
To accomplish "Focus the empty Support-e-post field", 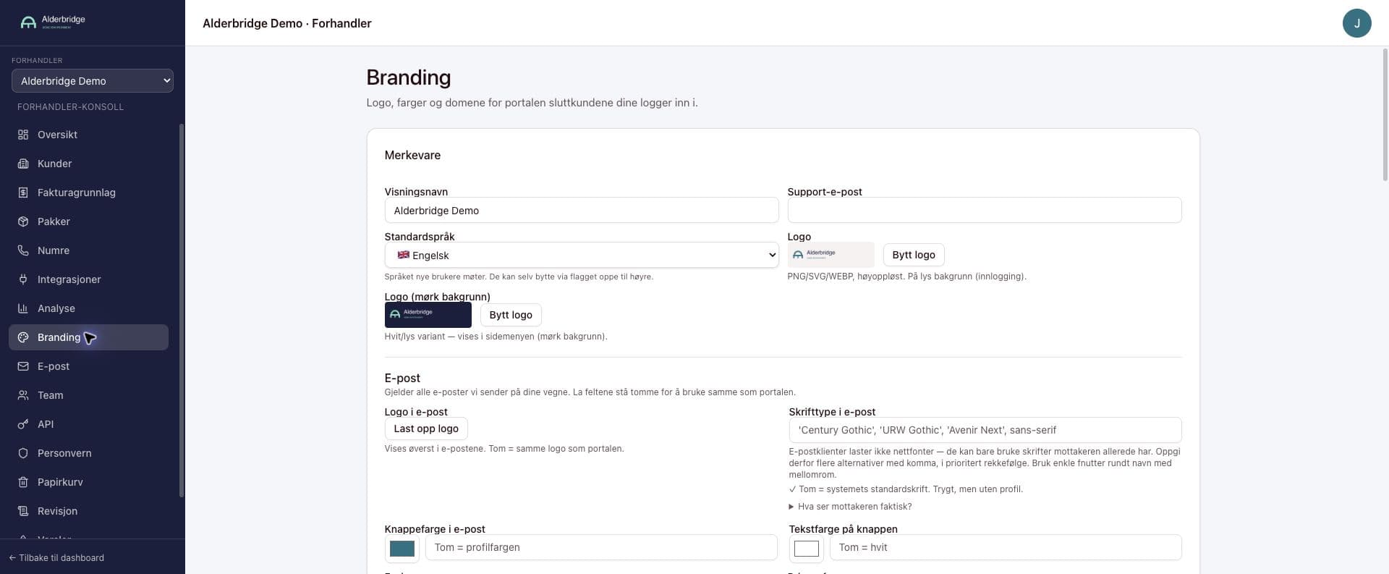I will pos(985,211).
